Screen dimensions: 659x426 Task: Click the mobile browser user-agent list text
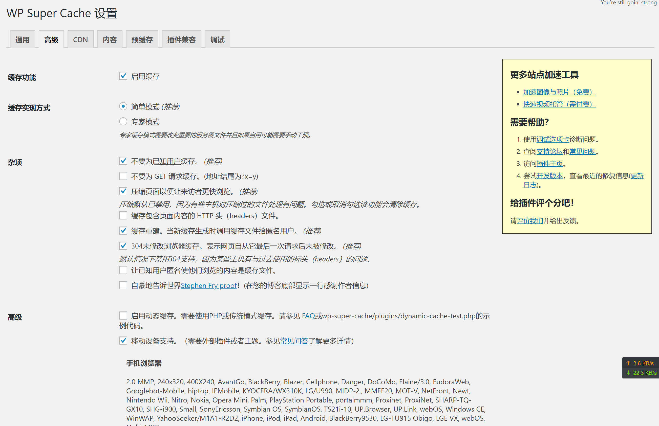point(306,401)
